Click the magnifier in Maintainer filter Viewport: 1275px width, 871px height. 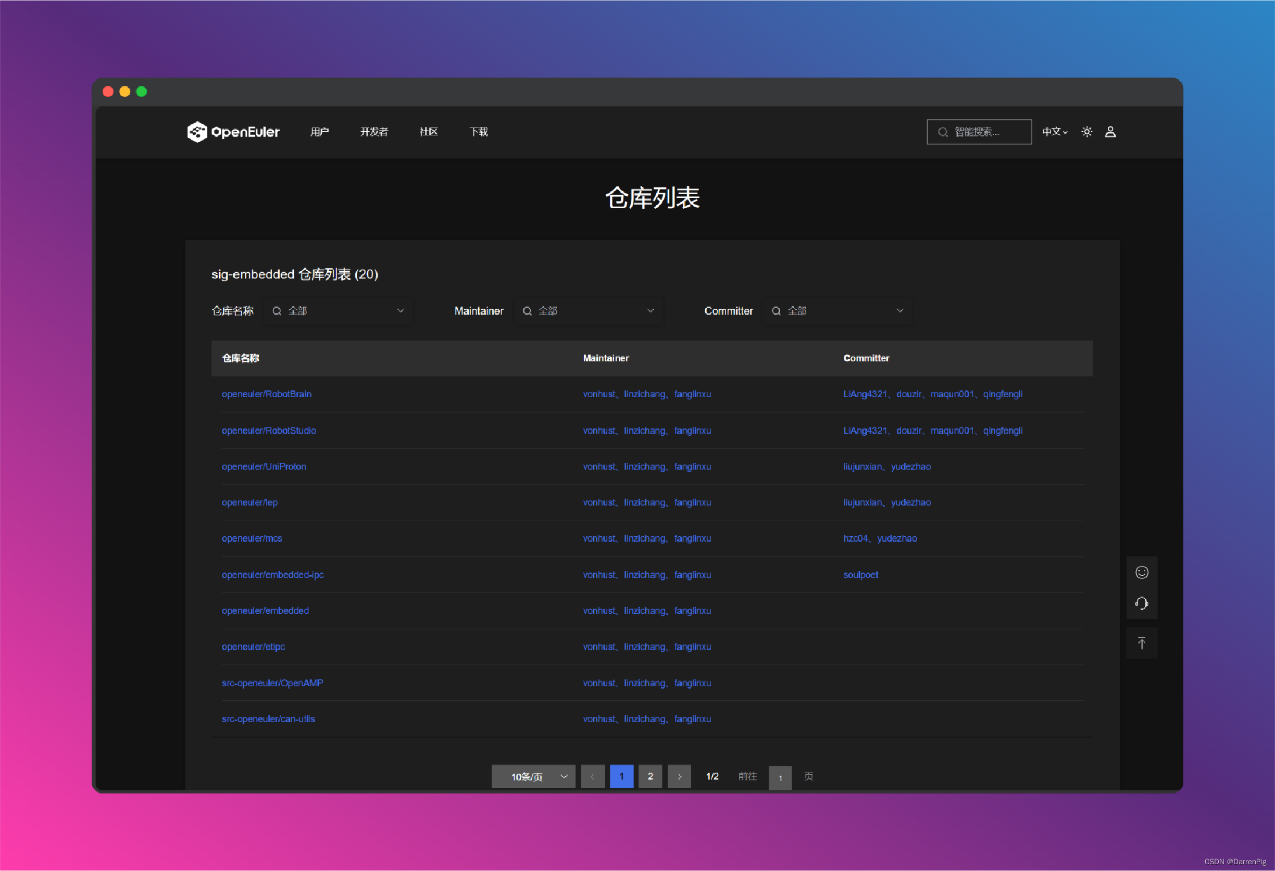coord(527,311)
